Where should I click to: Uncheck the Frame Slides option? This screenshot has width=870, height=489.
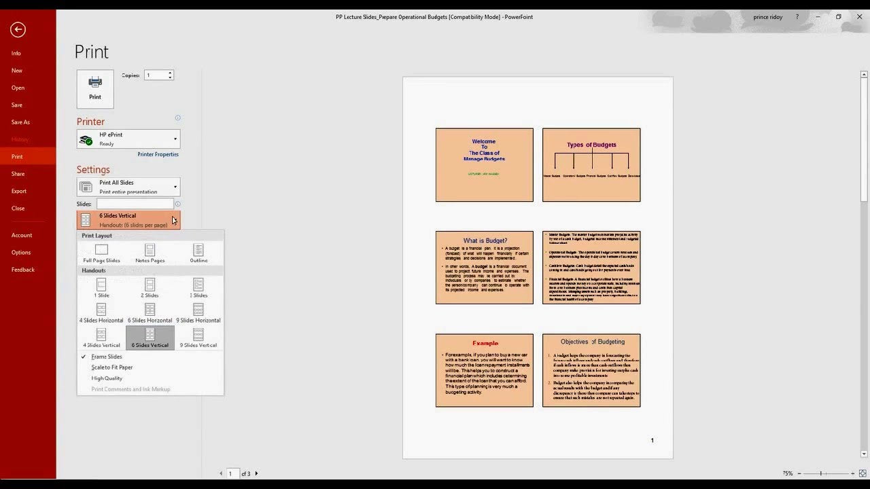coord(106,357)
